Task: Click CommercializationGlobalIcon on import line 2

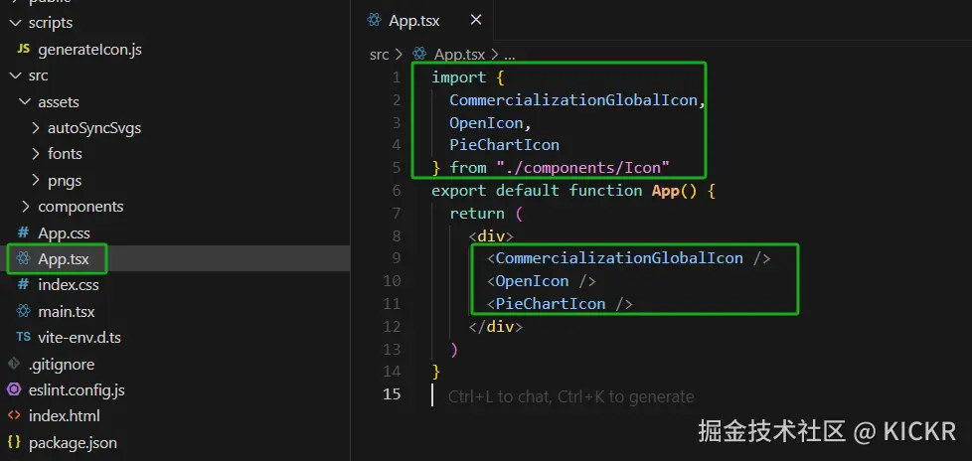Action: pos(573,99)
